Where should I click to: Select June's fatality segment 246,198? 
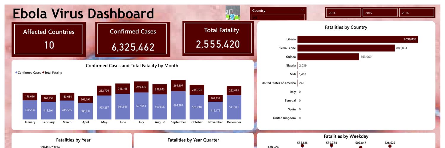coord(123,89)
